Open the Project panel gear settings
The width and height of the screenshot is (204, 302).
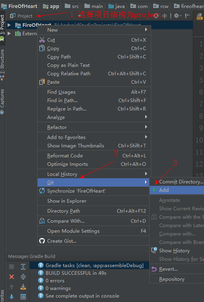click(x=178, y=16)
